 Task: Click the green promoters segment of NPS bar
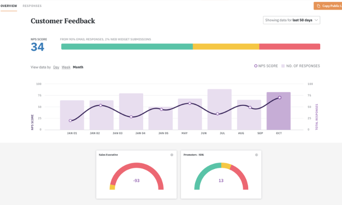click(127, 46)
